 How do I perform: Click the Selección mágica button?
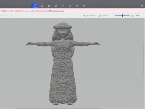pyautogui.click(x=7, y=16)
